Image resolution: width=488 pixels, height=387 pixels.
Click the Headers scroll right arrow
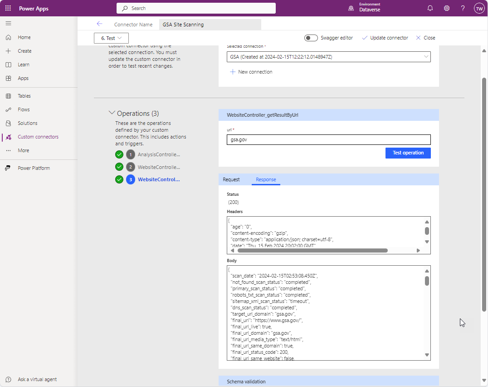[418, 251]
